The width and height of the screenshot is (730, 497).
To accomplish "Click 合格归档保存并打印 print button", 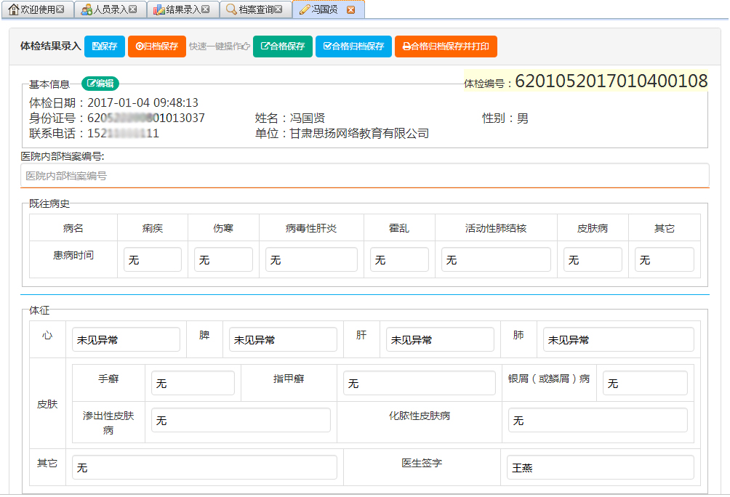I will pos(445,47).
